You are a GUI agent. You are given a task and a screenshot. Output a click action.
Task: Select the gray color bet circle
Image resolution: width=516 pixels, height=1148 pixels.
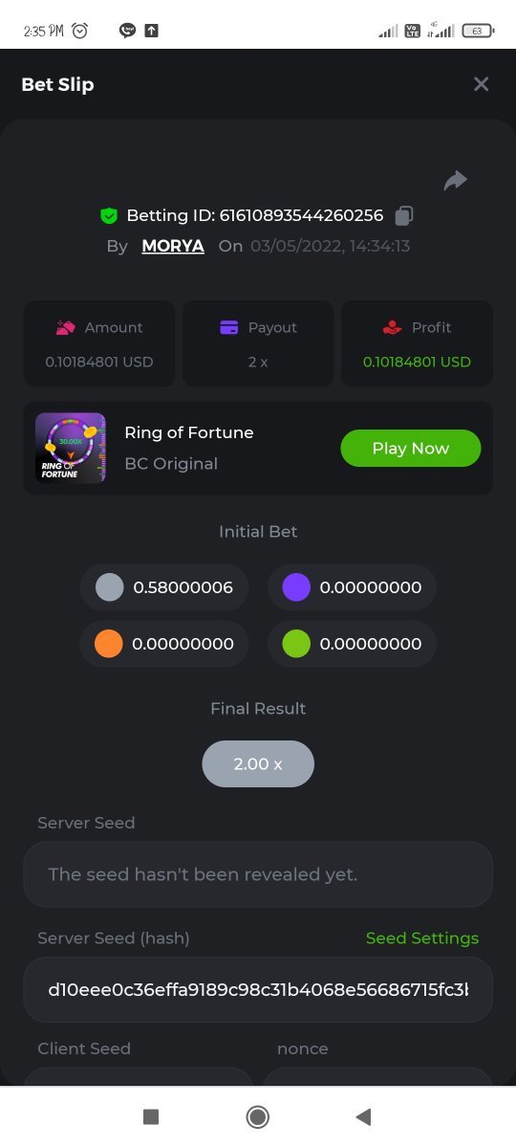tap(110, 587)
